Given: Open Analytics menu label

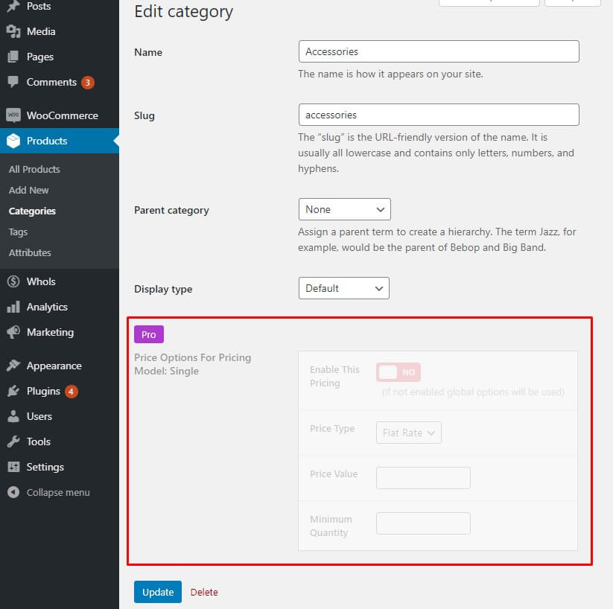Looking at the screenshot, I should pos(47,307).
